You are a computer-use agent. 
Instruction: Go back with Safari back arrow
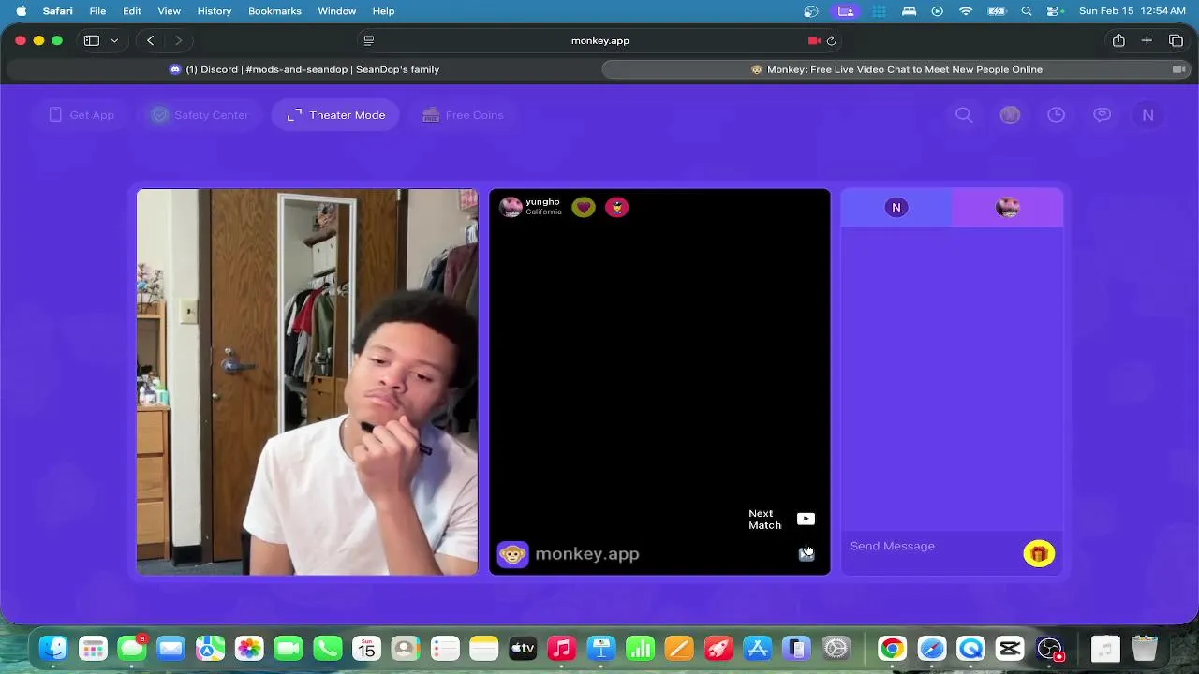pyautogui.click(x=151, y=41)
